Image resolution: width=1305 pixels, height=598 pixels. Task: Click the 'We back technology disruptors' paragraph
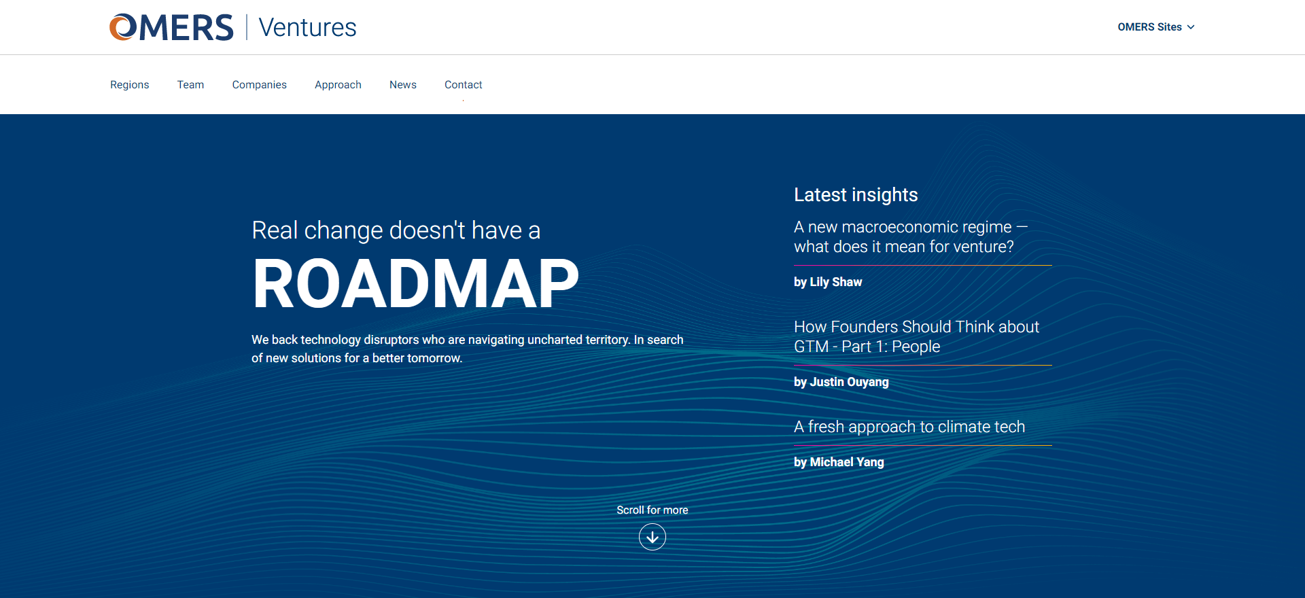coord(468,349)
